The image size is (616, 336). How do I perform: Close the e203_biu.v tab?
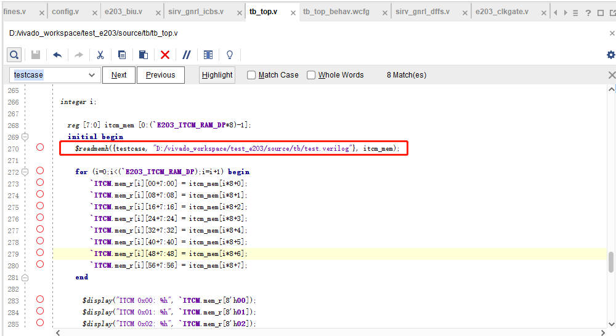point(158,13)
